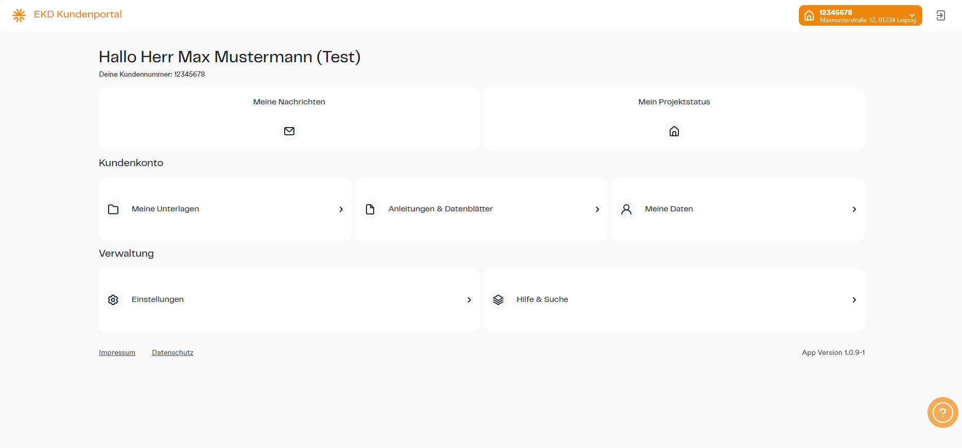Click the logout icon in the header
Viewport: 962px width, 448px height.
[941, 15]
